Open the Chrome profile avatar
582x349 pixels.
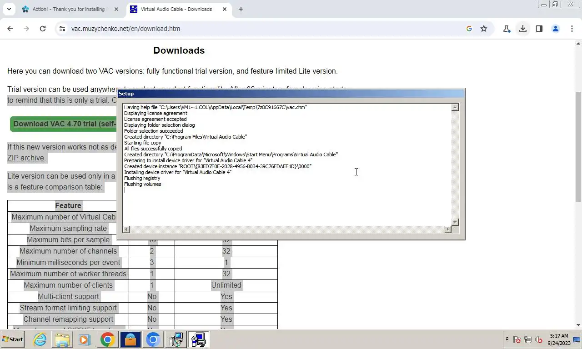(556, 29)
